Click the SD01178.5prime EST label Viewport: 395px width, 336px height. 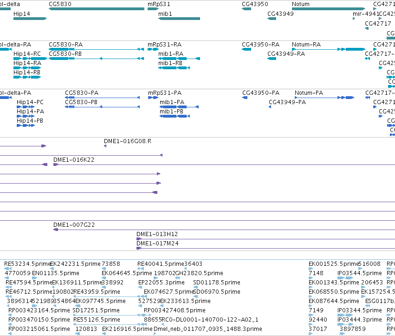pos(217,283)
